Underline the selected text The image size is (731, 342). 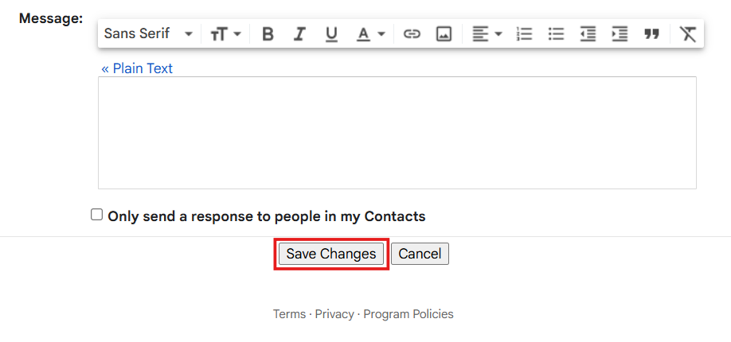coord(331,34)
